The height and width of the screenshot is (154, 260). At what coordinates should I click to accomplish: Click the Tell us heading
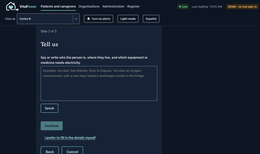click(49, 44)
